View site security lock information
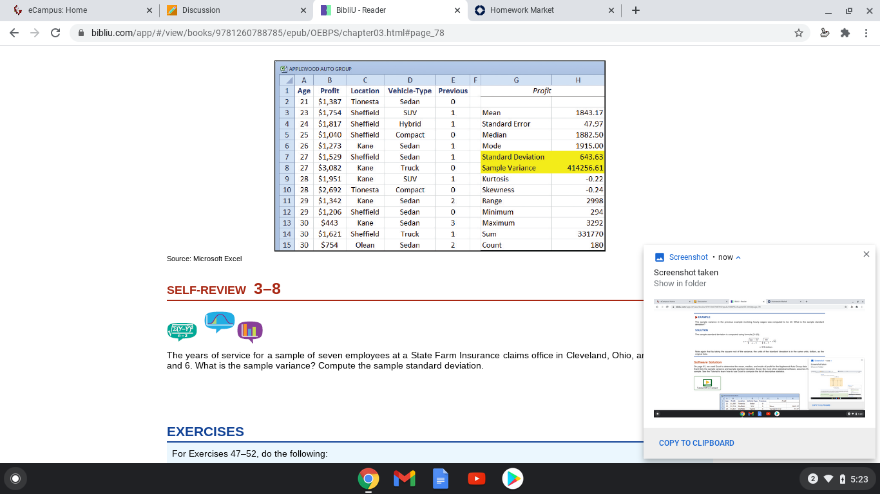The height and width of the screenshot is (494, 880). [x=81, y=33]
